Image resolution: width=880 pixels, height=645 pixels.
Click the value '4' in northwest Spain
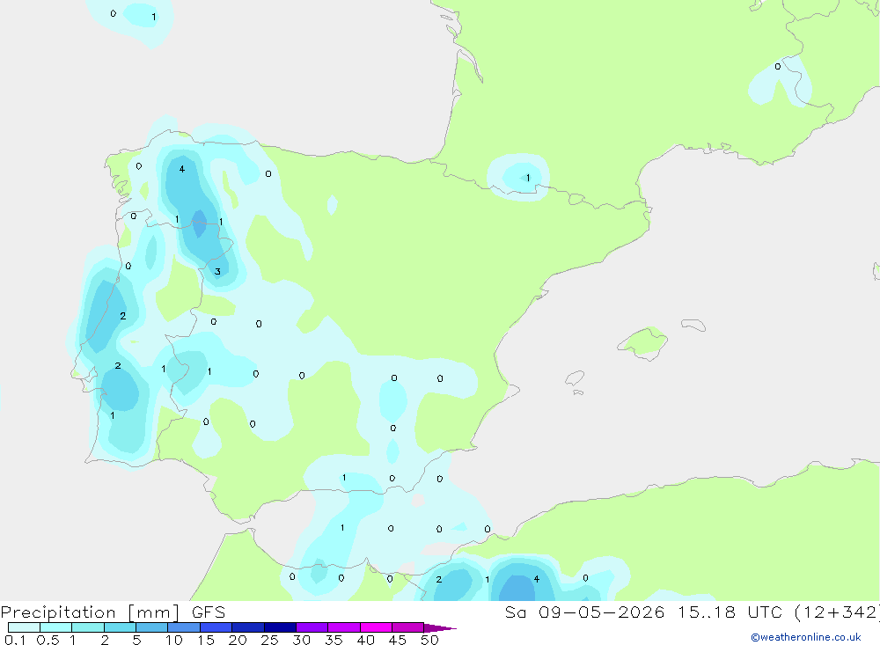coord(182,169)
